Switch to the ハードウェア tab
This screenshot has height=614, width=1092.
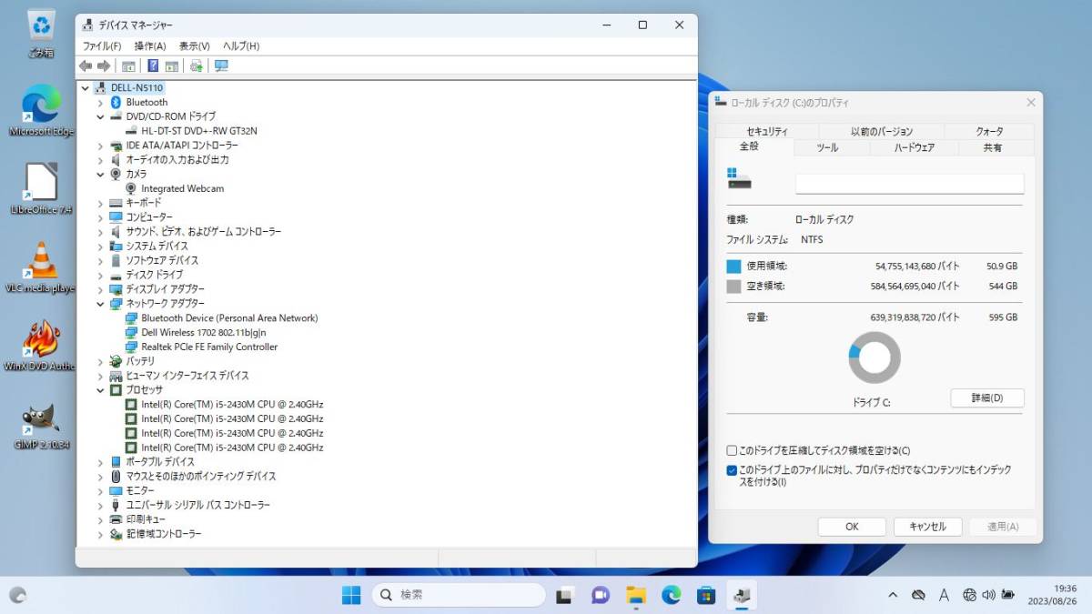(x=915, y=147)
